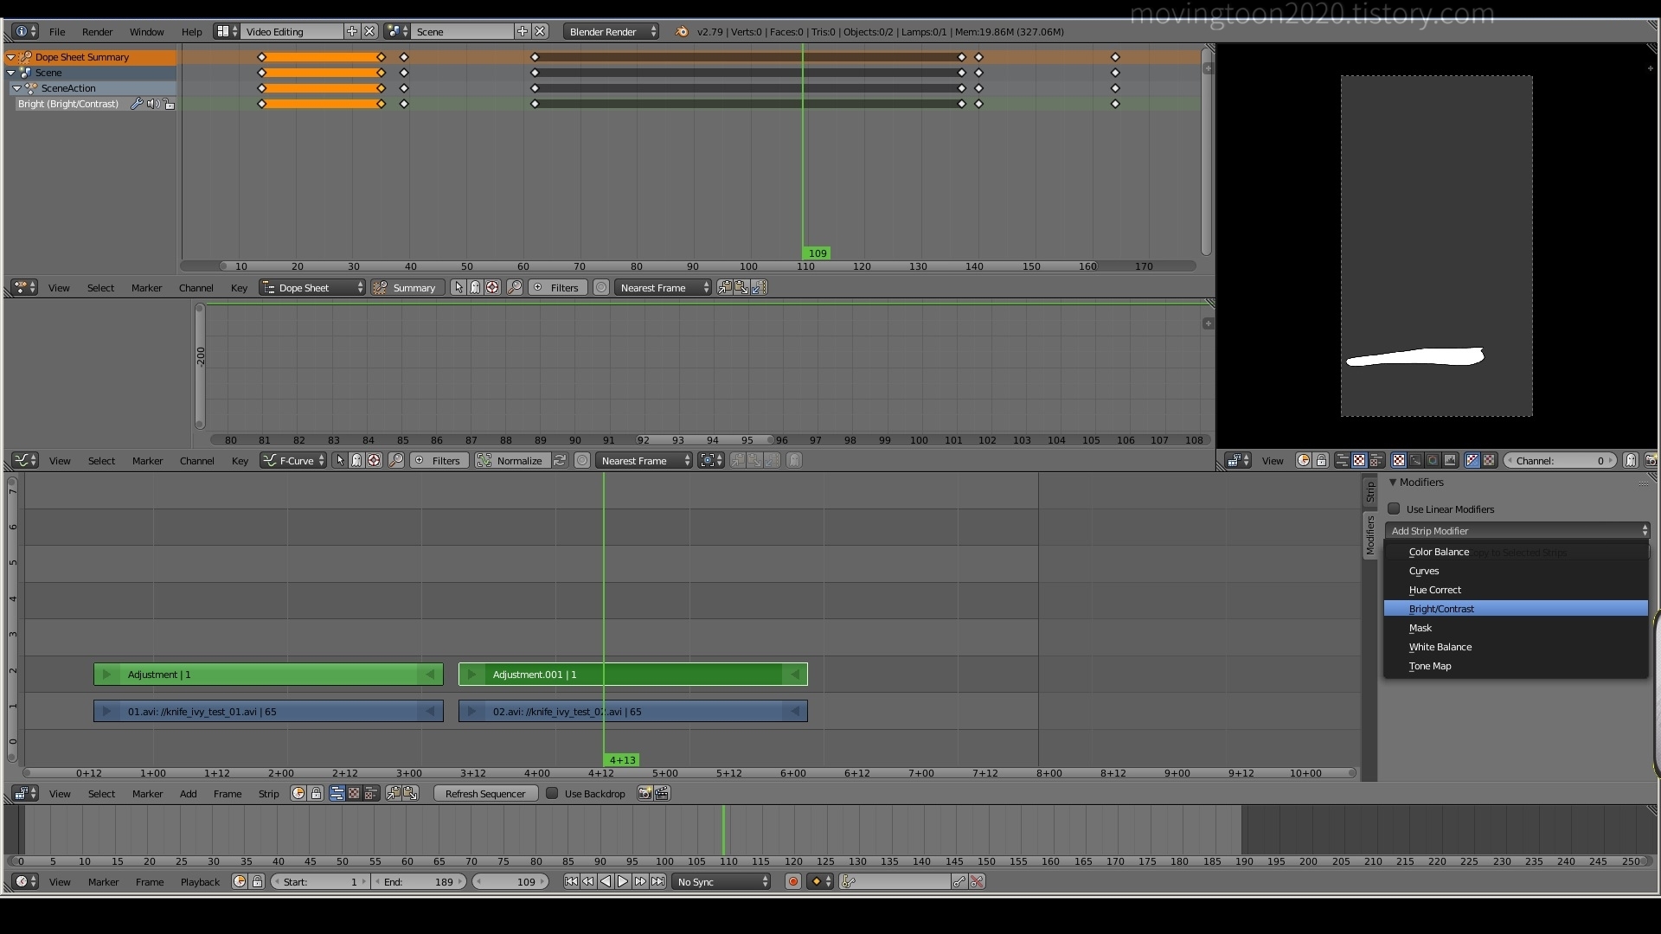Collapse the Modifiers panel
The image size is (1661, 934).
click(1393, 483)
